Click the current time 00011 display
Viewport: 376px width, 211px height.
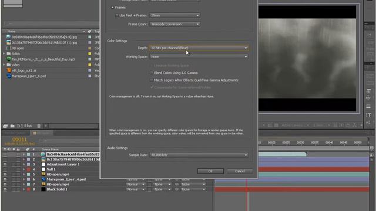point(19,139)
